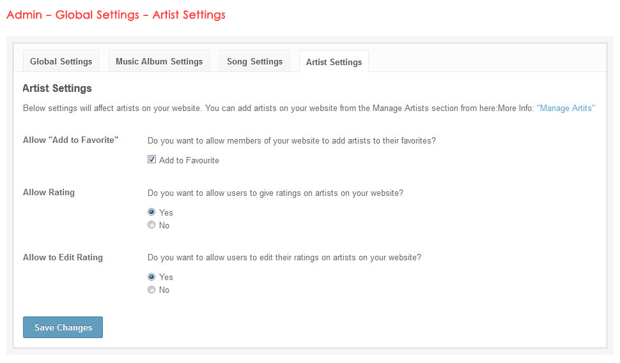Screen dimensions: 620x363
Task: Go to the Song Settings tab
Action: pyautogui.click(x=254, y=62)
